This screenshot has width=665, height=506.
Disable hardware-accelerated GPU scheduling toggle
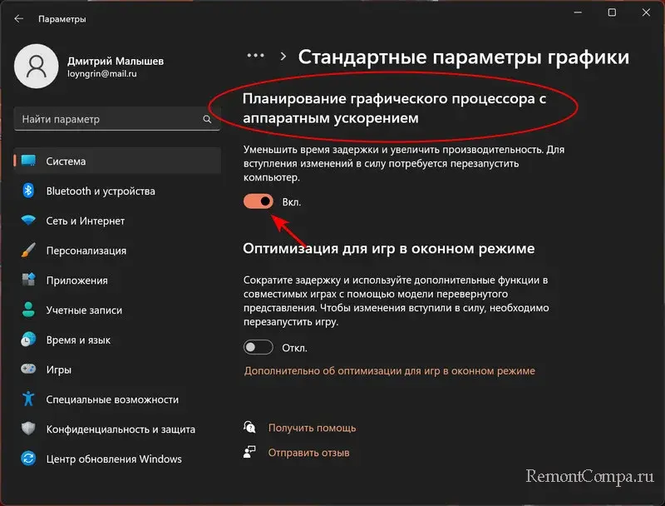click(259, 201)
